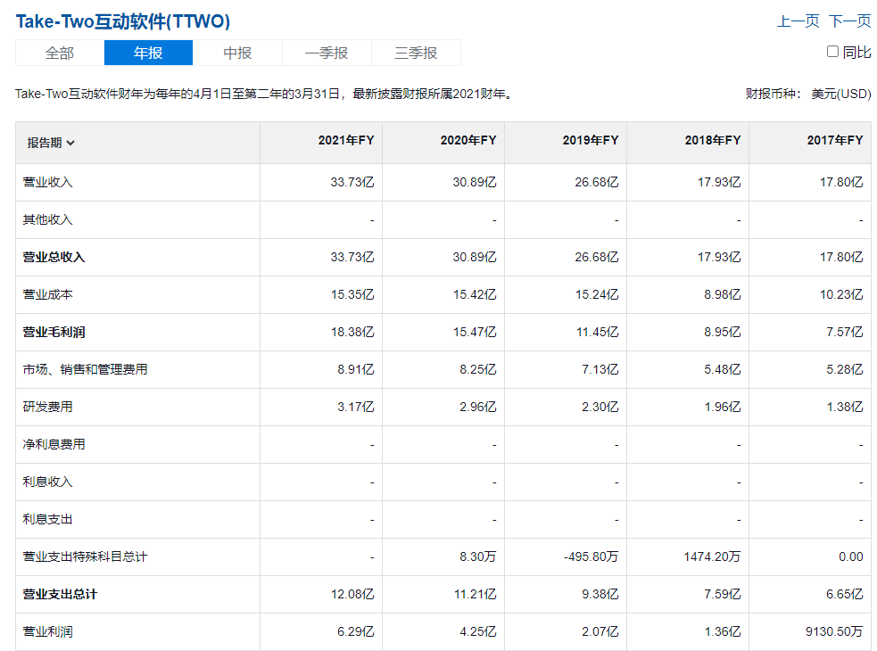Screen dimensions: 877x651
Task: Select the 研发费用 row label
Action: tap(47, 408)
